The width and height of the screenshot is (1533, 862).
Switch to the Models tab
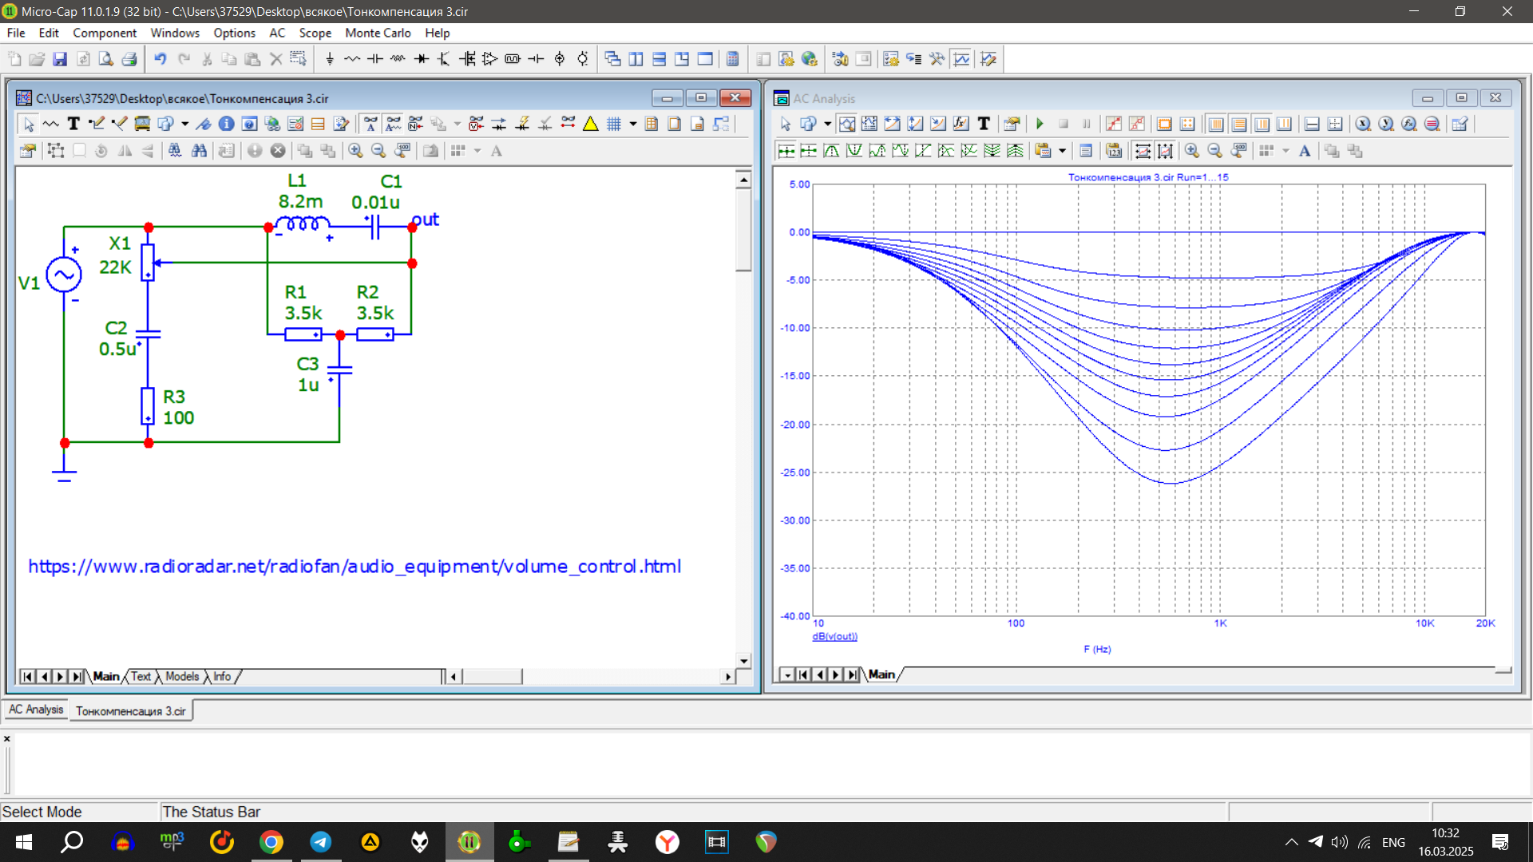click(x=182, y=677)
